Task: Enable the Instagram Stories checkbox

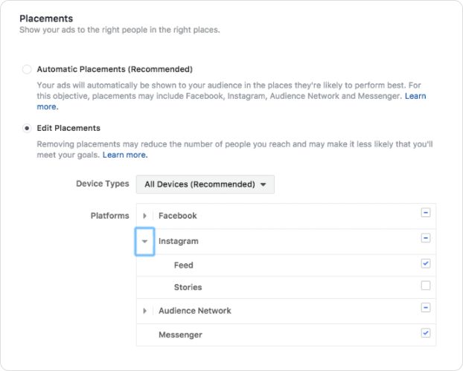Action: (425, 285)
